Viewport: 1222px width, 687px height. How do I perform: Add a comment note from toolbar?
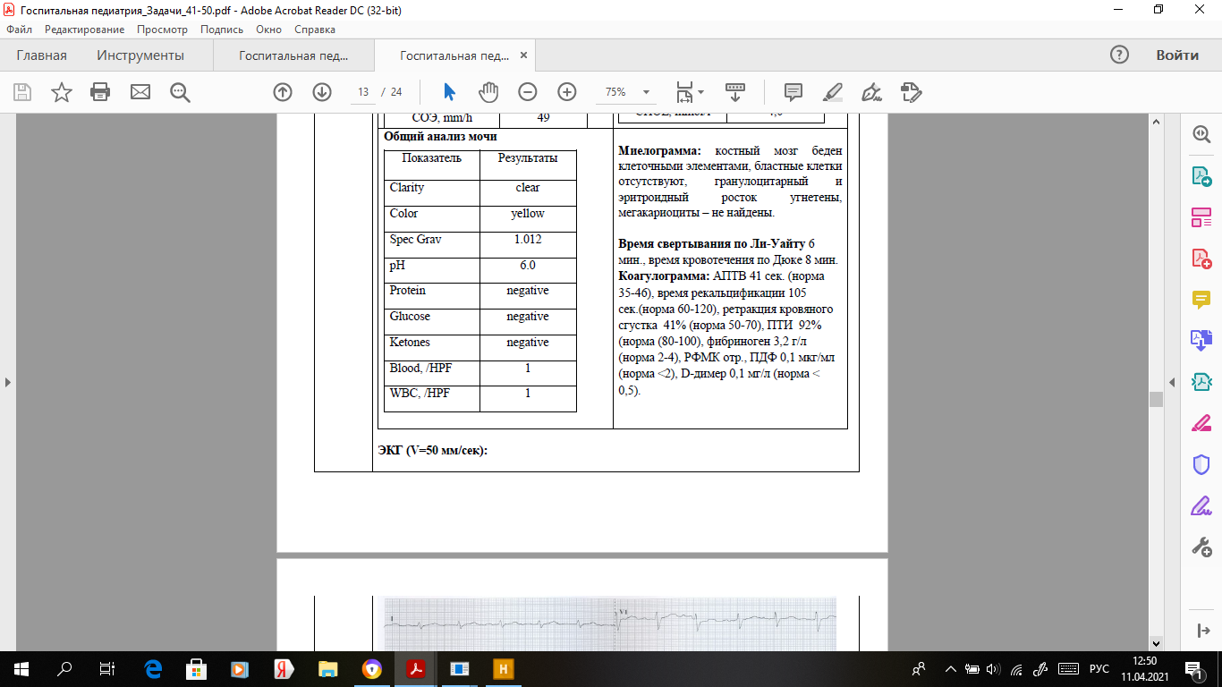[793, 92]
